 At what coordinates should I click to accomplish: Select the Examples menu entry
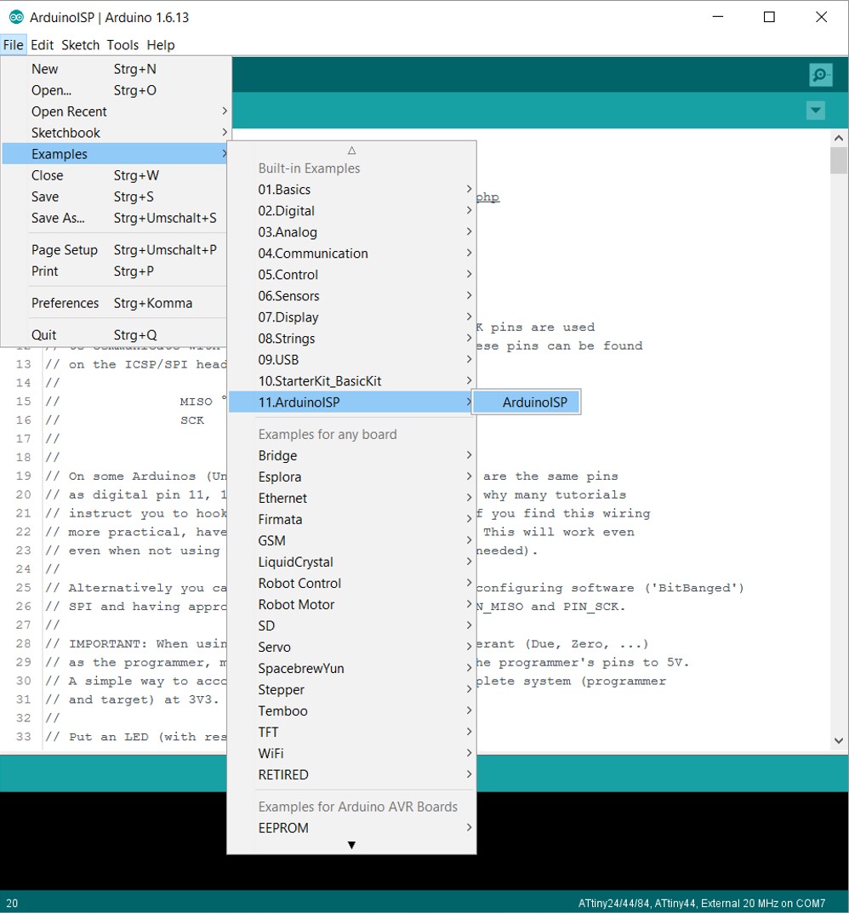[115, 154]
